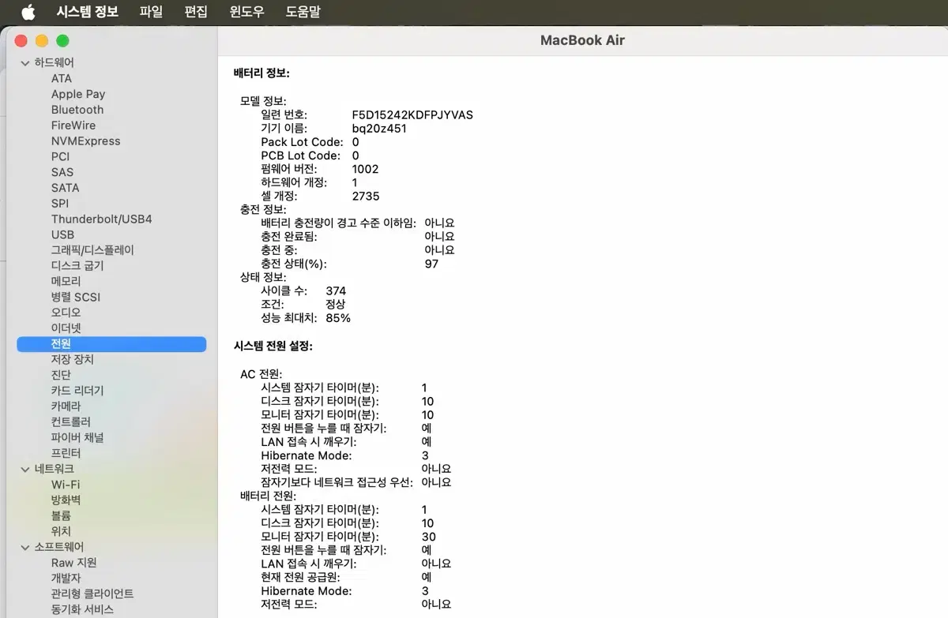Select NVMExpress in the sidebar
Viewport: 948px width, 618px height.
(86, 140)
